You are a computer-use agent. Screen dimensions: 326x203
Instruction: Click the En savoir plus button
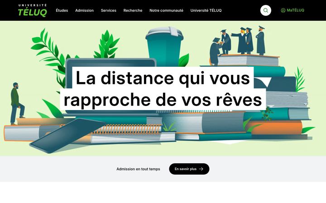(x=189, y=169)
